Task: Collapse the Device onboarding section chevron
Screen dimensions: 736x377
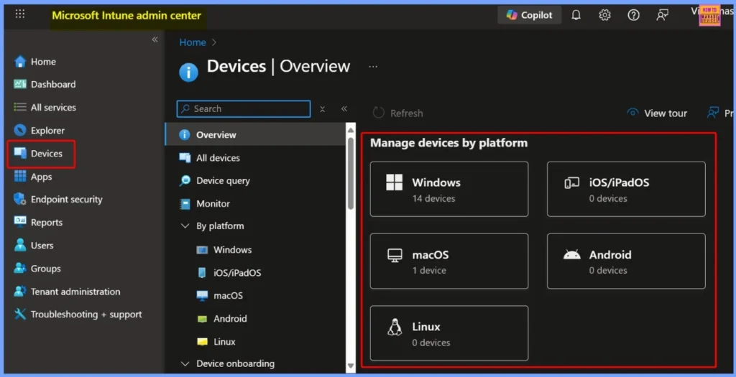Action: (185, 364)
